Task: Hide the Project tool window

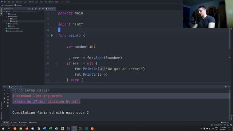Action: pos(43,9)
